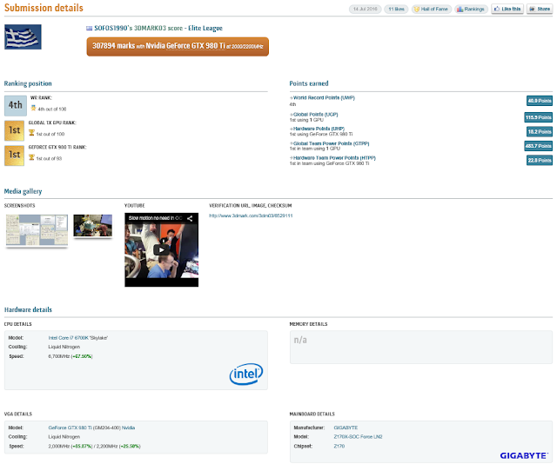Click the 4th WR rank badge
Screen dimensions: 557x464
tap(16, 106)
